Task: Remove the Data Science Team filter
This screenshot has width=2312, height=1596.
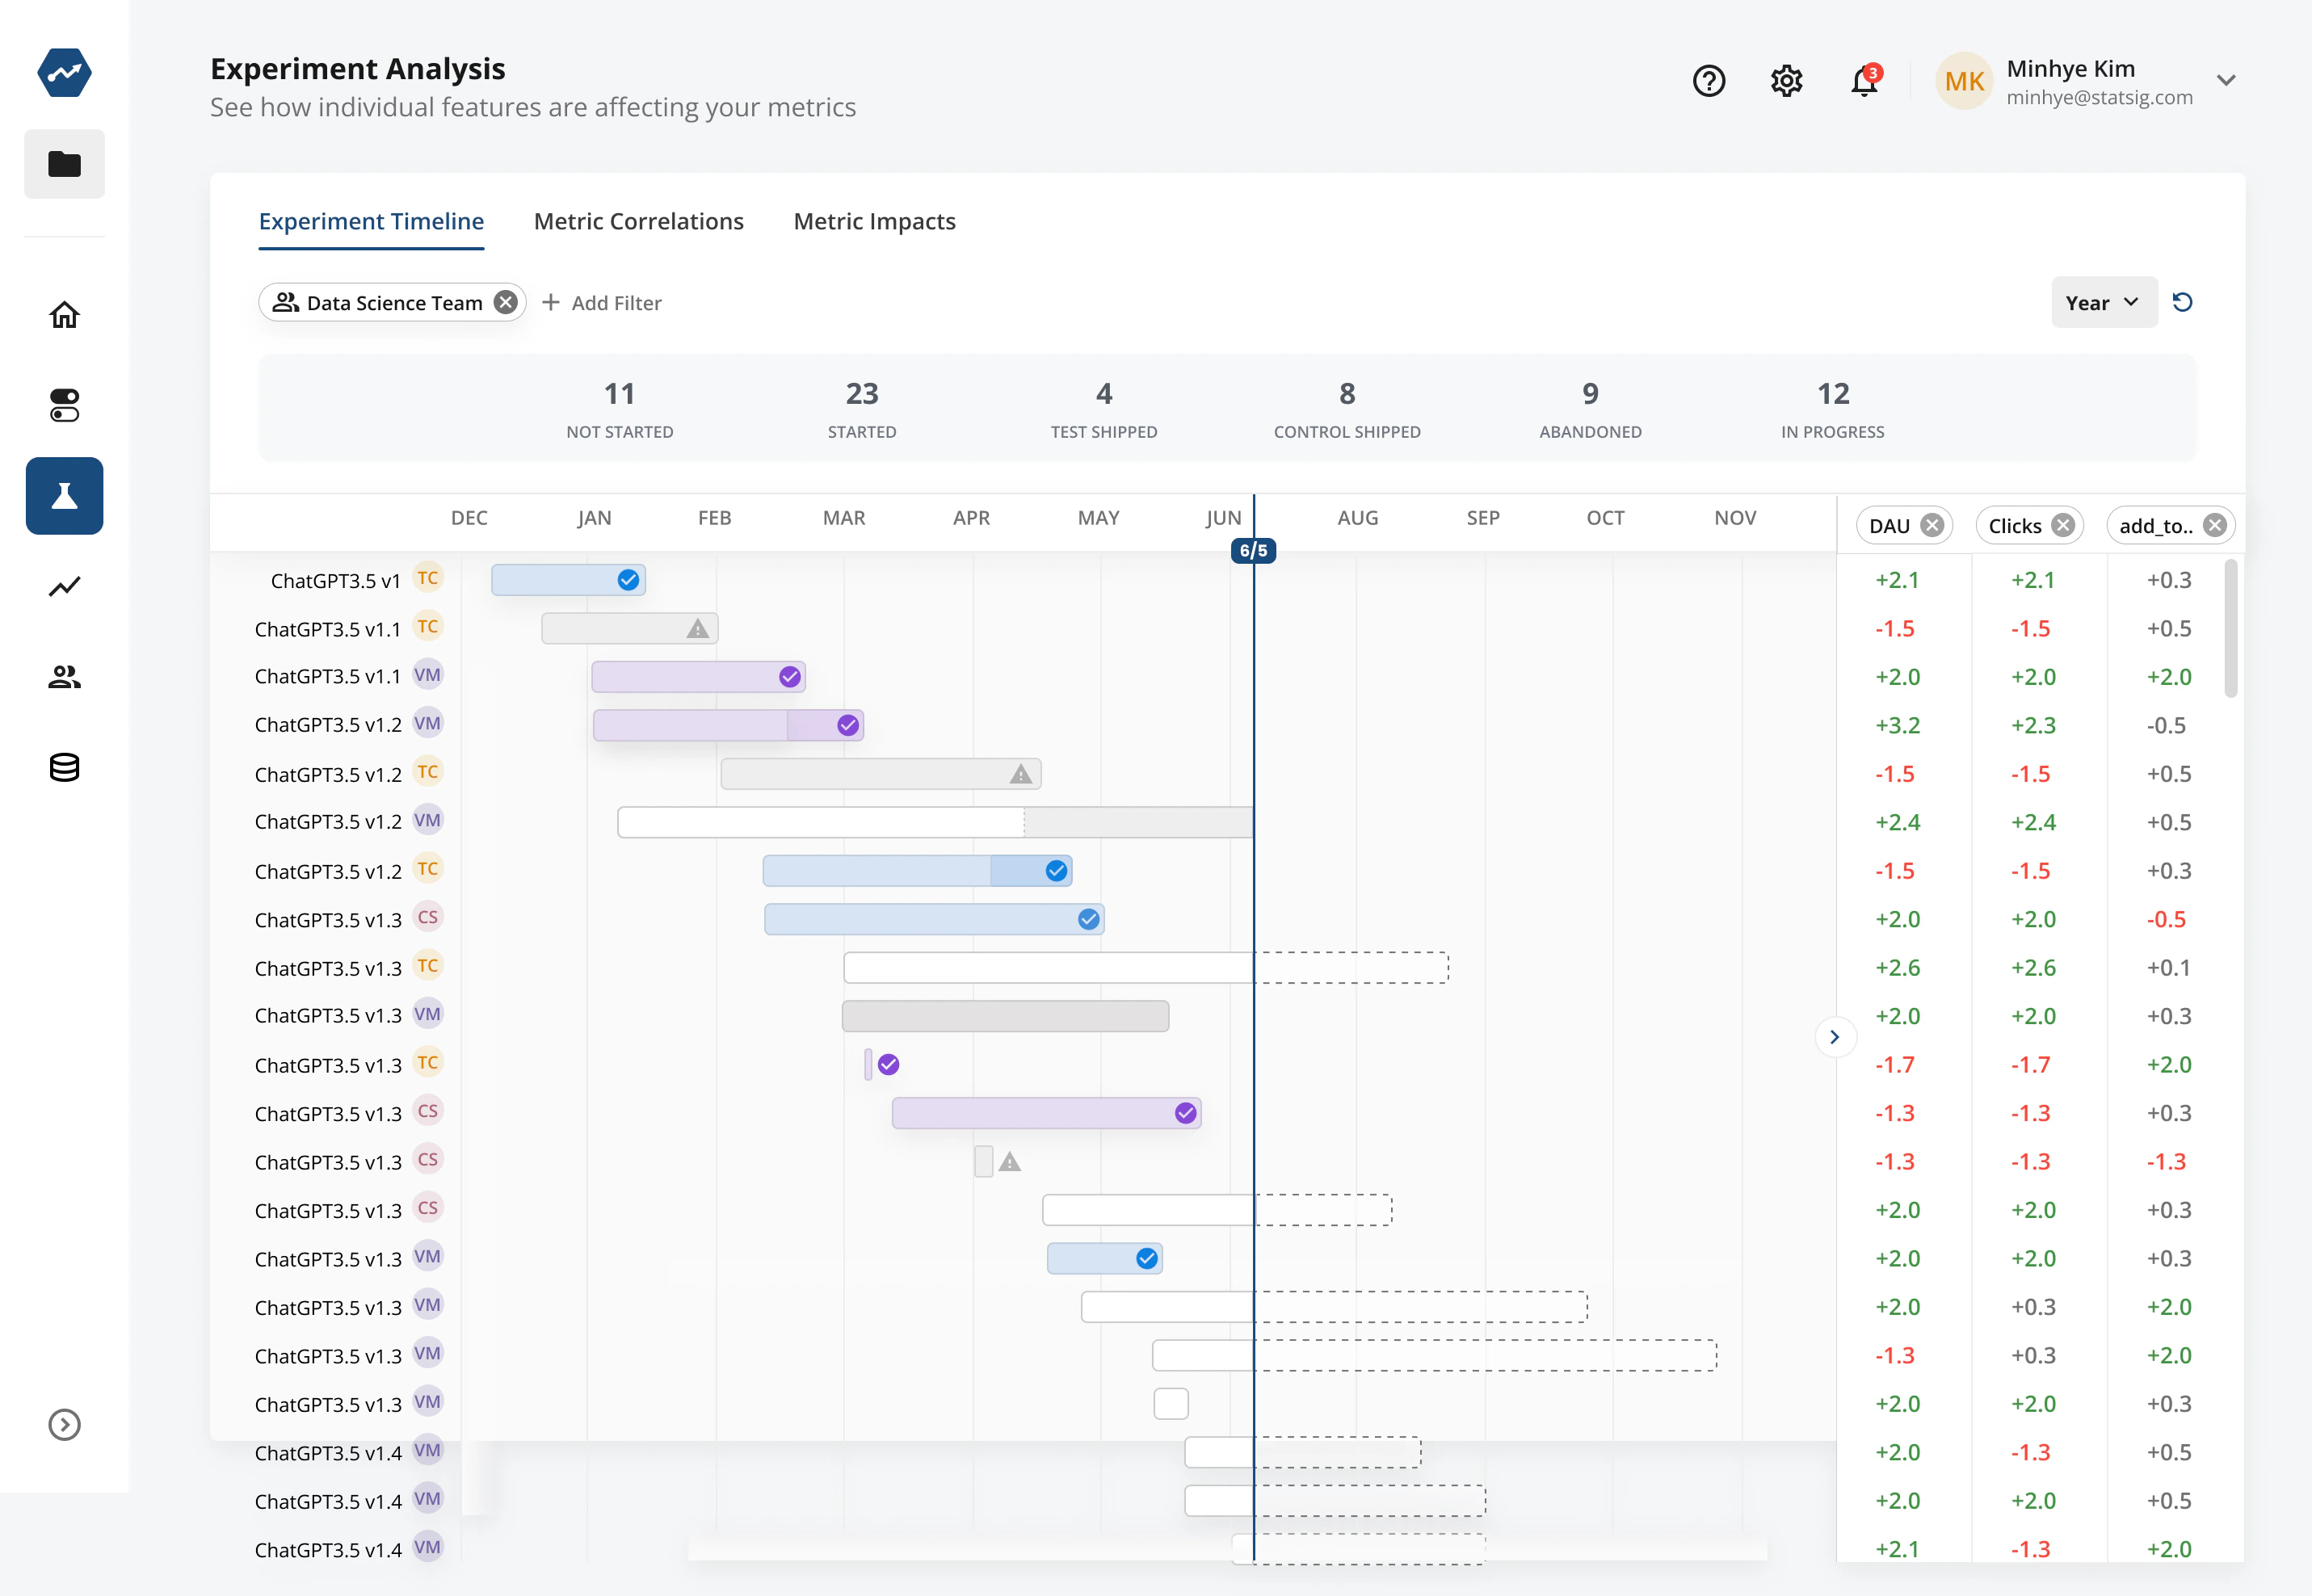Action: (x=506, y=302)
